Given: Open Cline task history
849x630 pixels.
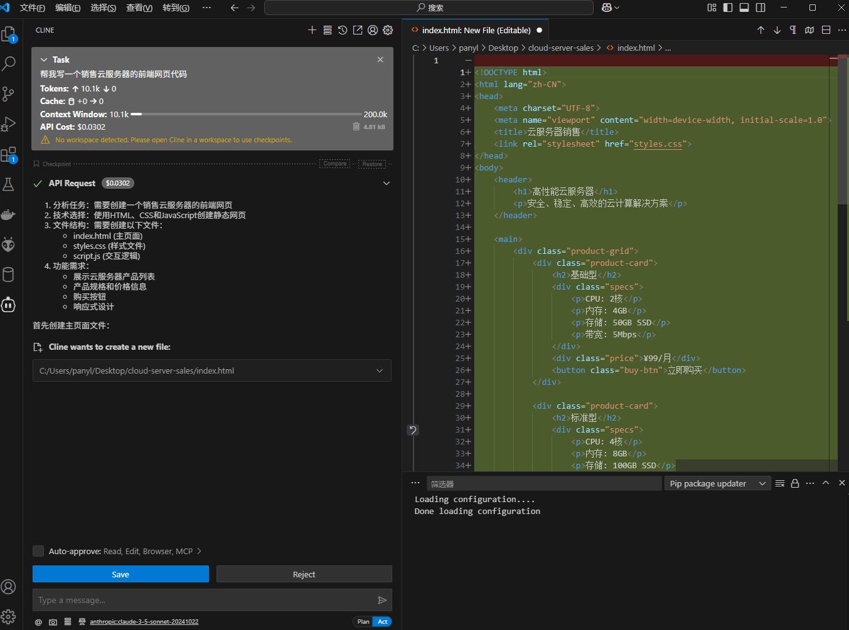Looking at the screenshot, I should (x=343, y=30).
